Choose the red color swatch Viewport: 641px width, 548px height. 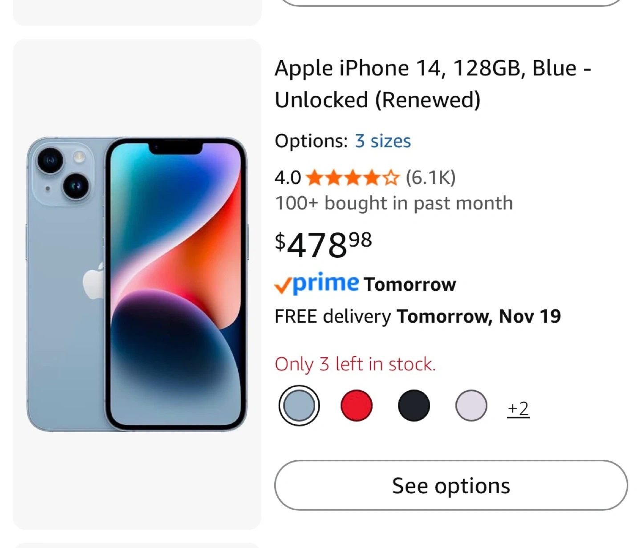pyautogui.click(x=356, y=406)
